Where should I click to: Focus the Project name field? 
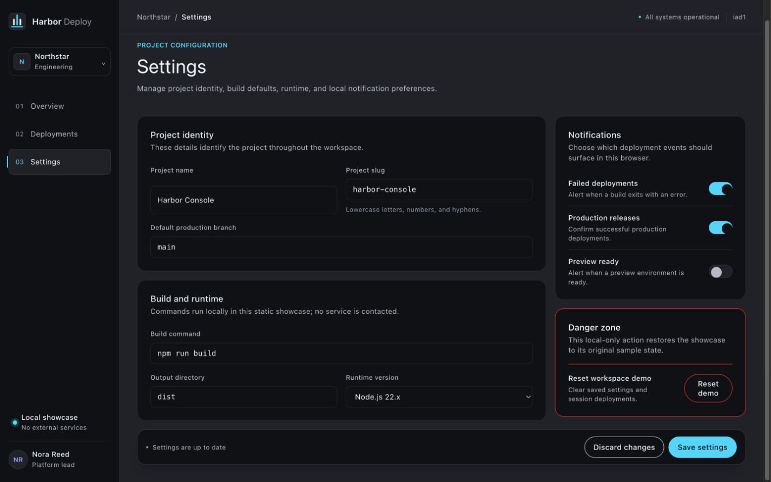243,200
